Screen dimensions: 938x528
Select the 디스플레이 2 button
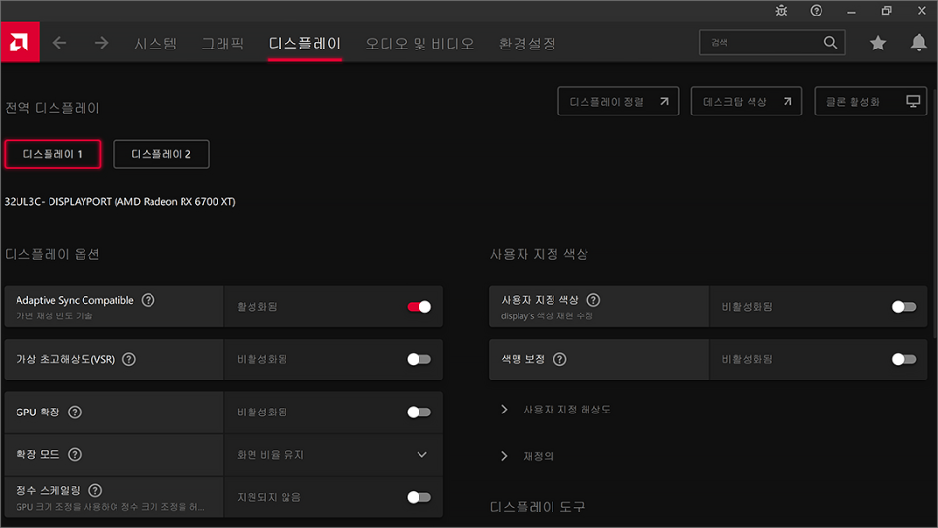(x=161, y=154)
